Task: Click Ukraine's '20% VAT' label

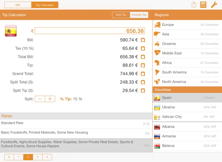Action: [210, 107]
